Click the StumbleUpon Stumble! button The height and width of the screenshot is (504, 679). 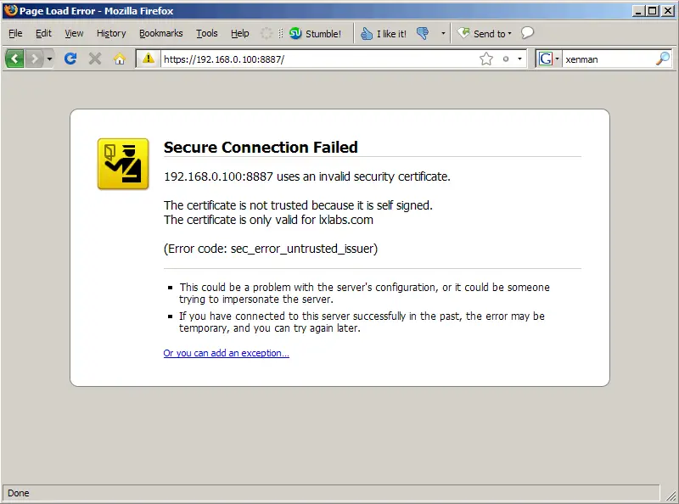point(315,33)
